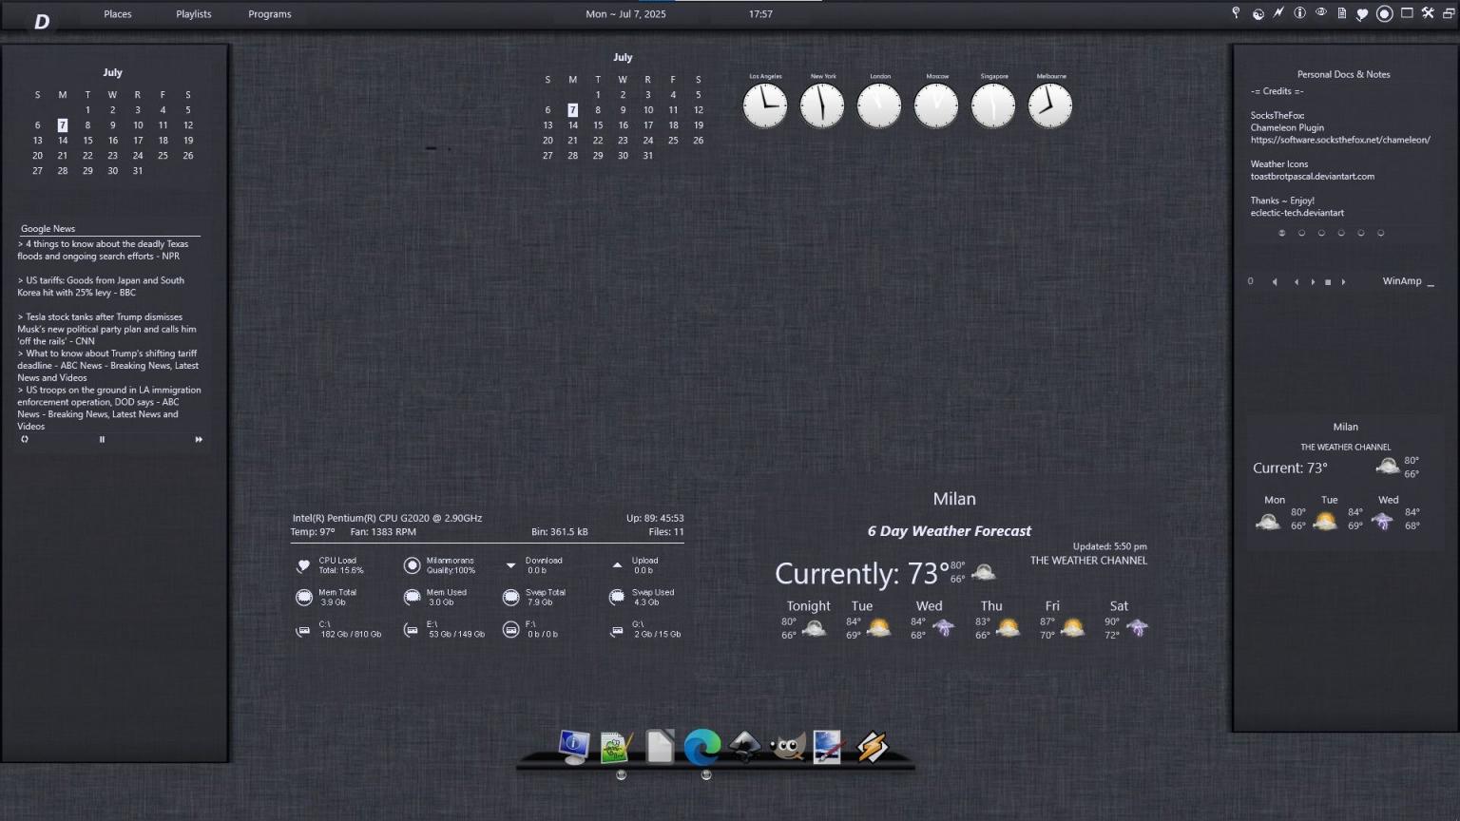The height and width of the screenshot is (821, 1460).
Task: Click the eye icon in top bar
Action: (1320, 13)
